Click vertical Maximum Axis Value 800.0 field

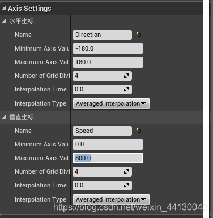pos(108,158)
